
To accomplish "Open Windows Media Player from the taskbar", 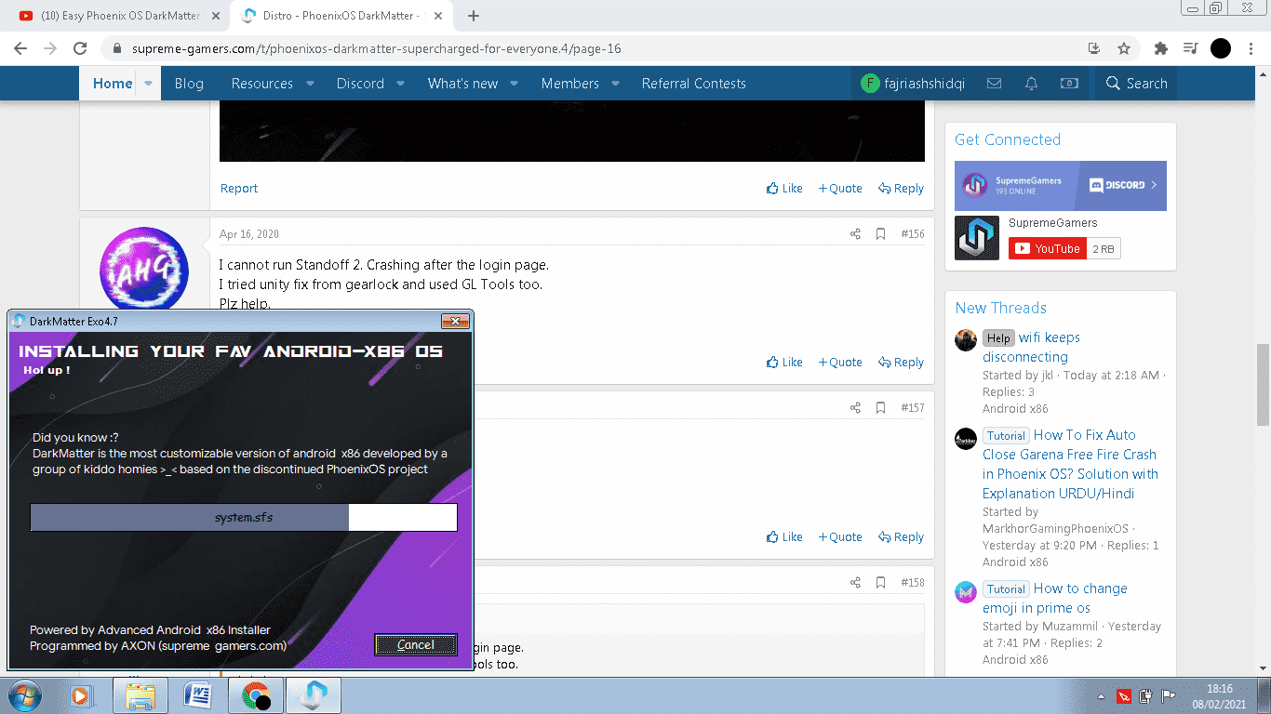I will pos(82,694).
